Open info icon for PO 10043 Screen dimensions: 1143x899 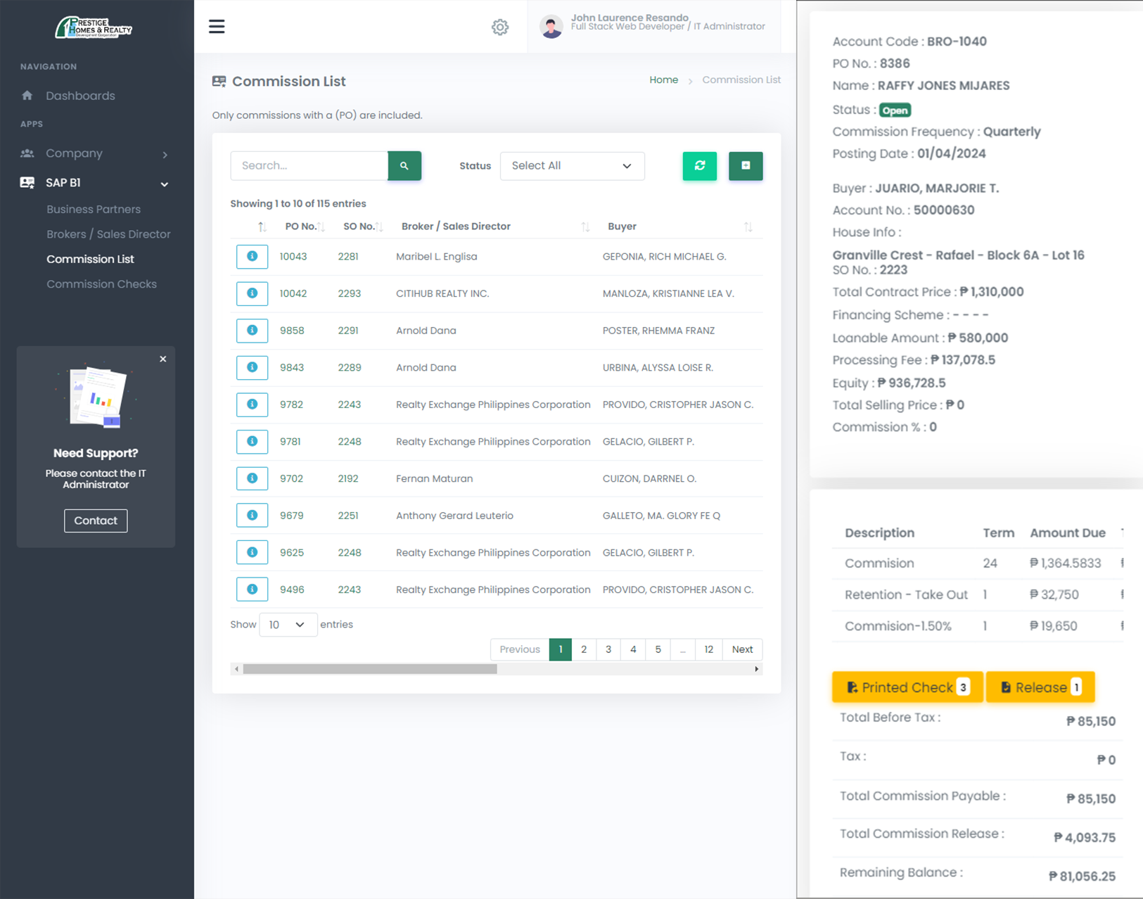(252, 257)
